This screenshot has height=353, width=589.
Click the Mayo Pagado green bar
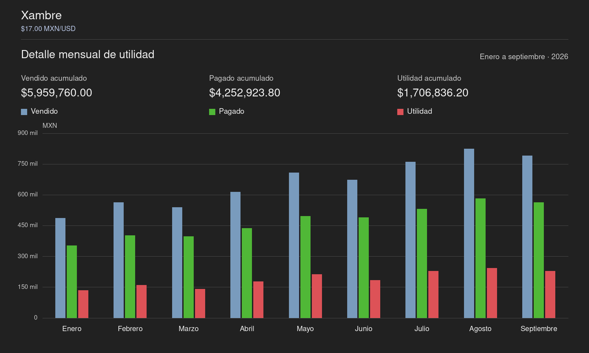point(305,267)
